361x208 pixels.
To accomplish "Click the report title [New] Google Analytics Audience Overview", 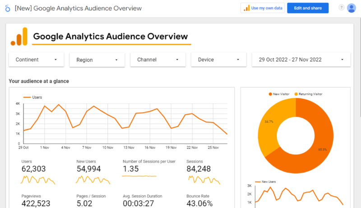I will (x=78, y=8).
